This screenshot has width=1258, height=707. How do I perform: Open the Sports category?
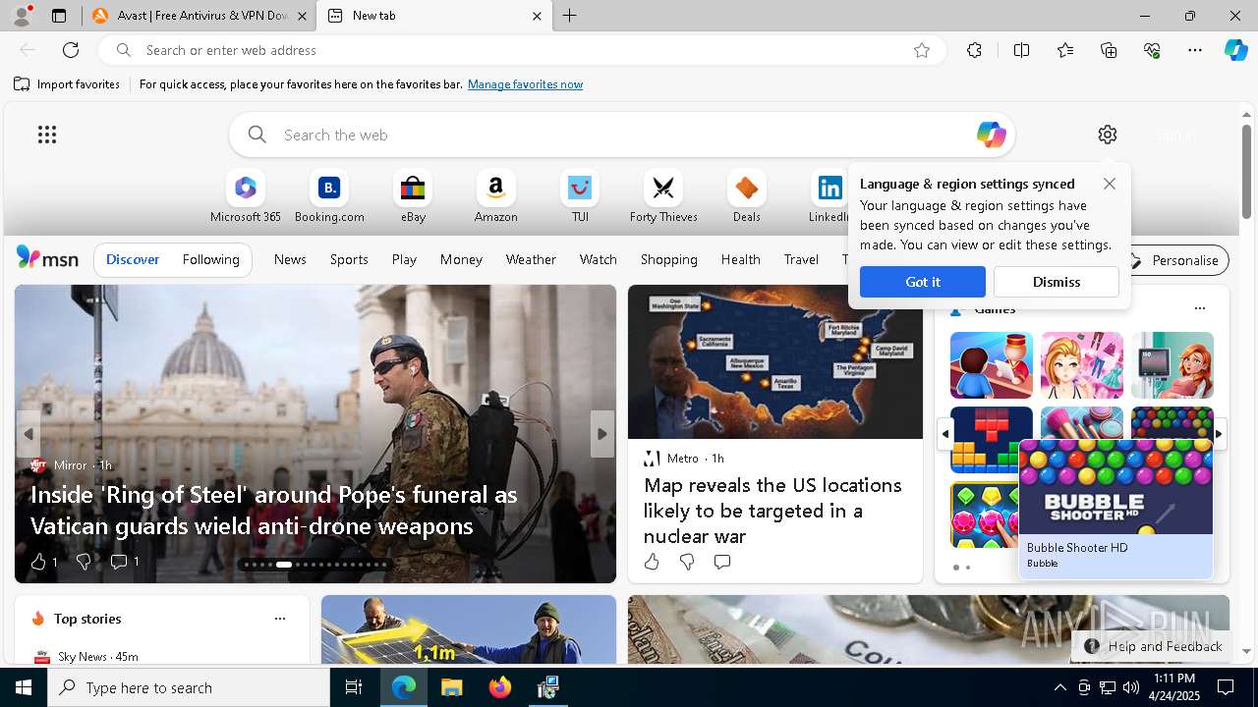point(349,259)
